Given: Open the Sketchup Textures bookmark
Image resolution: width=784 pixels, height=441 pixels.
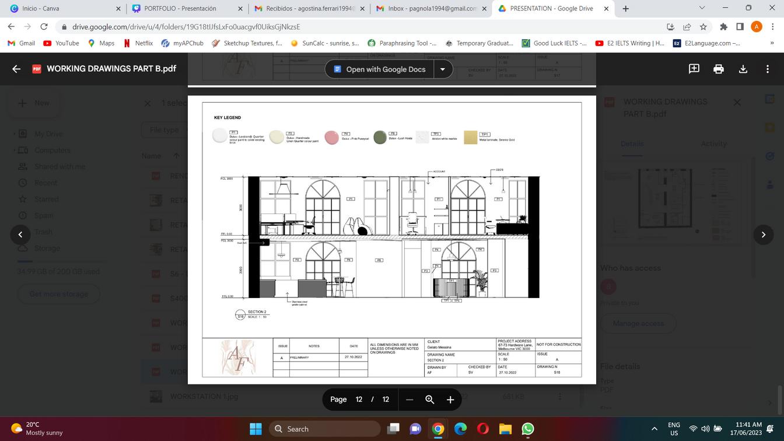Looking at the screenshot, I should point(247,43).
